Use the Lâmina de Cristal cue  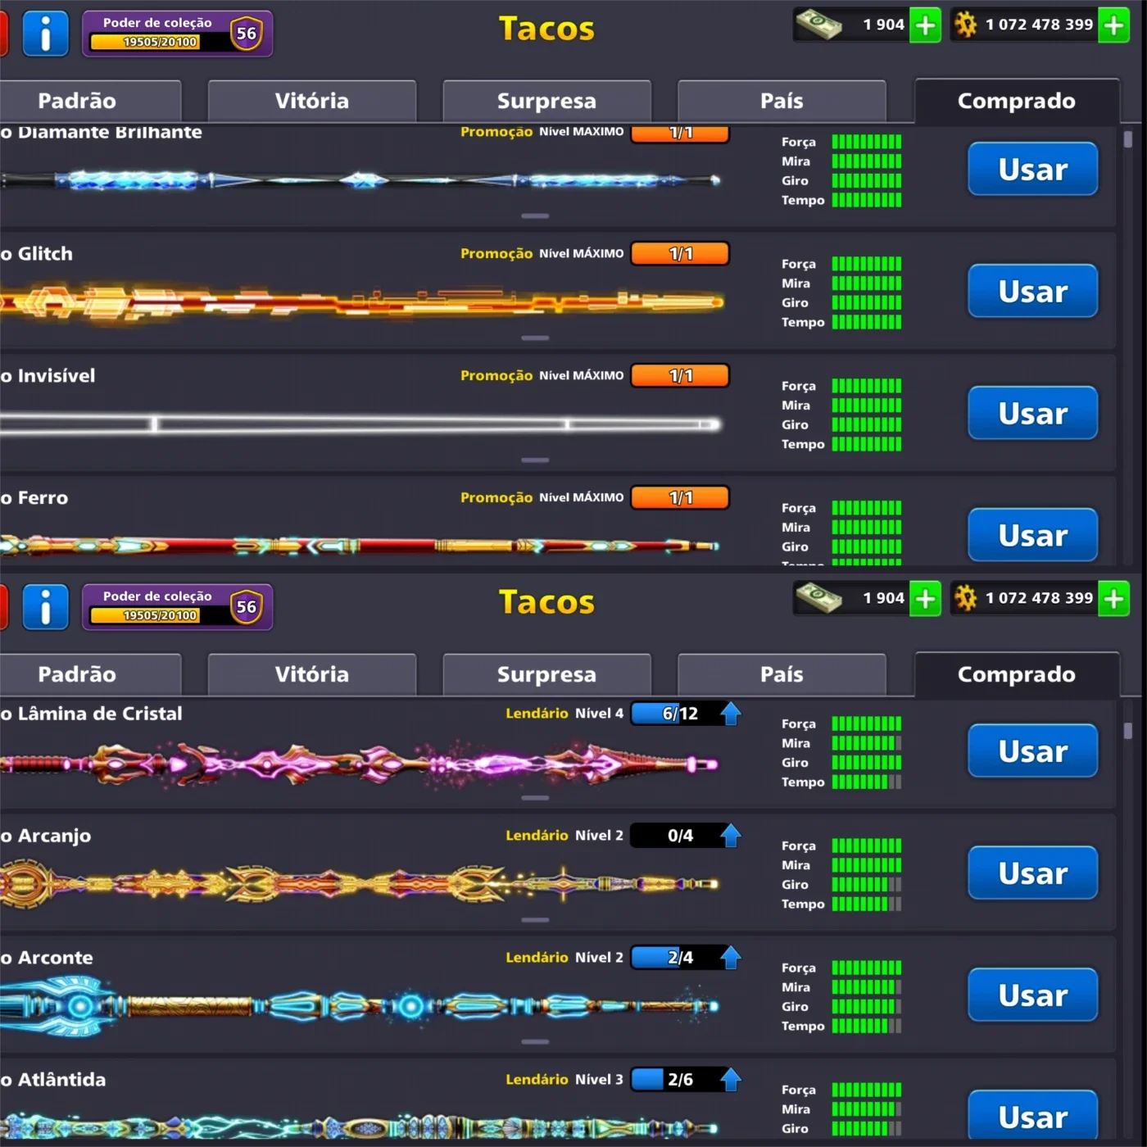pos(1033,750)
